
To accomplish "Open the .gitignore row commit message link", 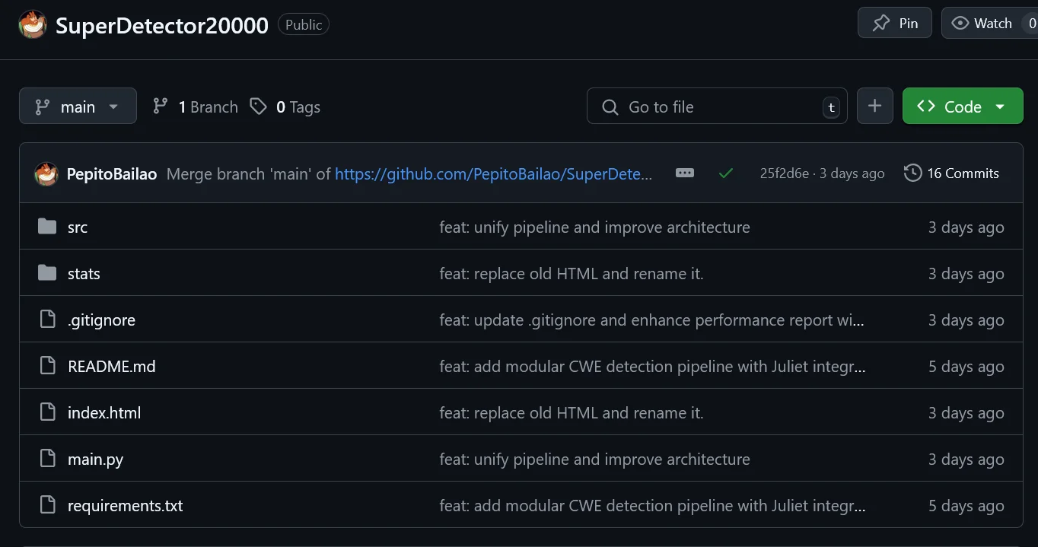I will point(651,320).
